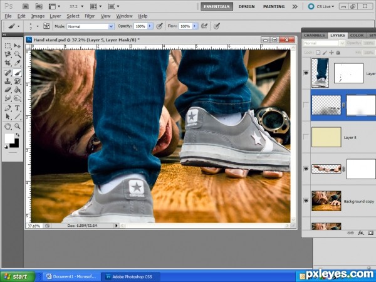Open the status bar info arrow
This screenshot has height=282, width=376.
pos(117,226)
